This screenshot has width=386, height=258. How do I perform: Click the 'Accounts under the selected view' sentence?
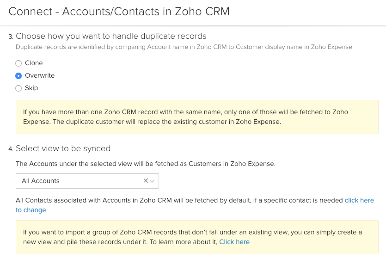coord(145,164)
